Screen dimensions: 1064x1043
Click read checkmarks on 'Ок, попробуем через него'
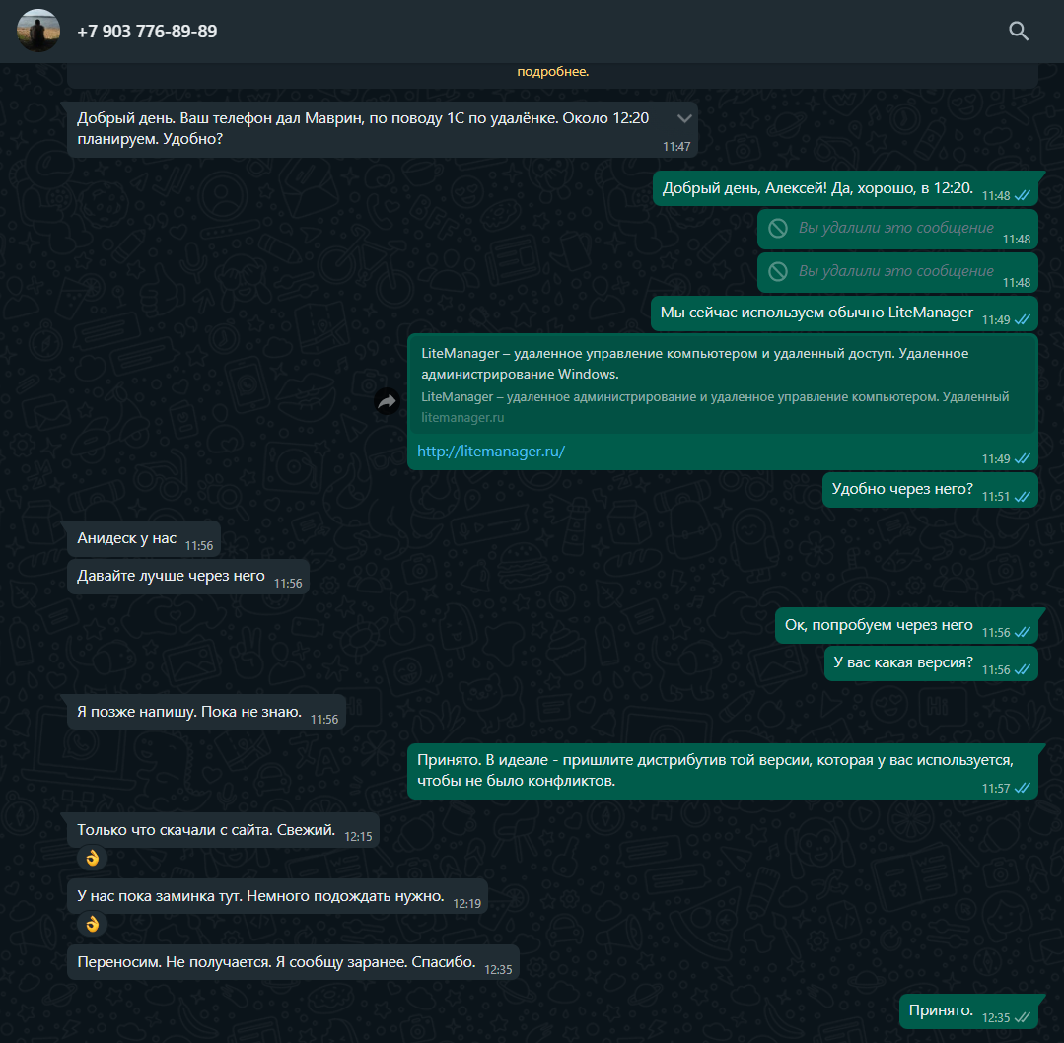pyautogui.click(x=1022, y=633)
